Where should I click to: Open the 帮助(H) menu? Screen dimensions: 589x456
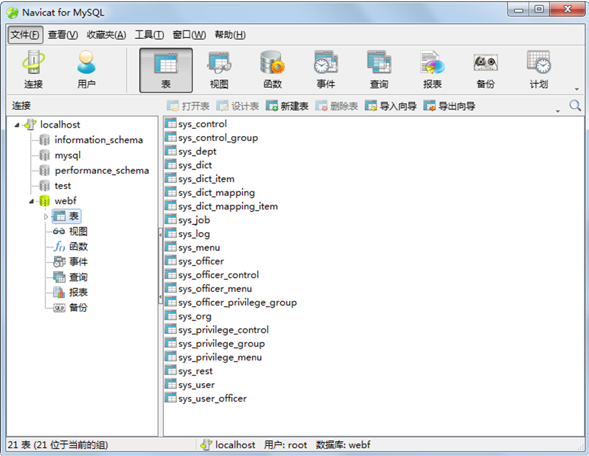click(230, 35)
